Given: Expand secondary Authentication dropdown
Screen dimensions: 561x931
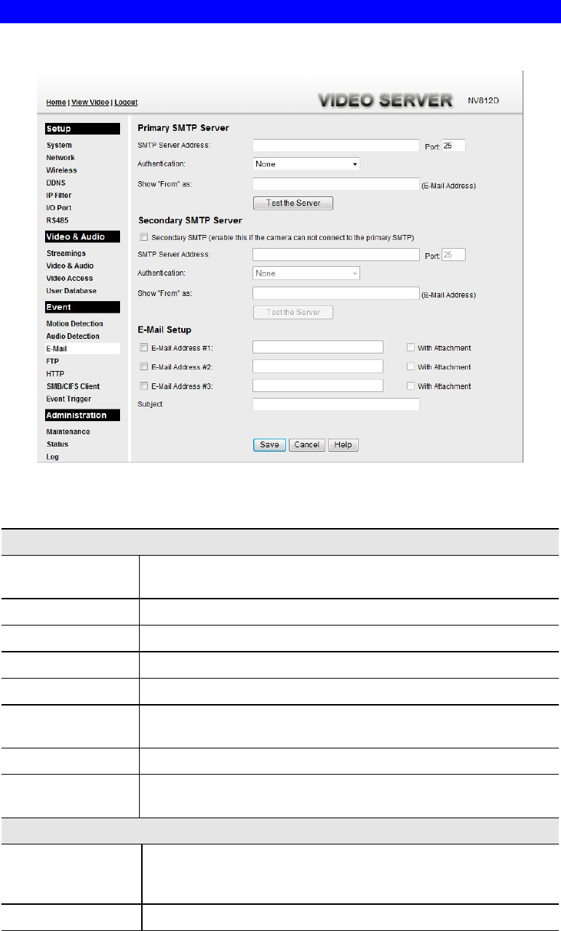Looking at the screenshot, I should pos(306,273).
